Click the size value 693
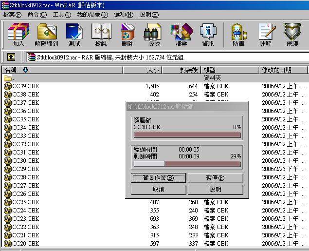Viewport: 309px width, 251px height. click(x=154, y=219)
